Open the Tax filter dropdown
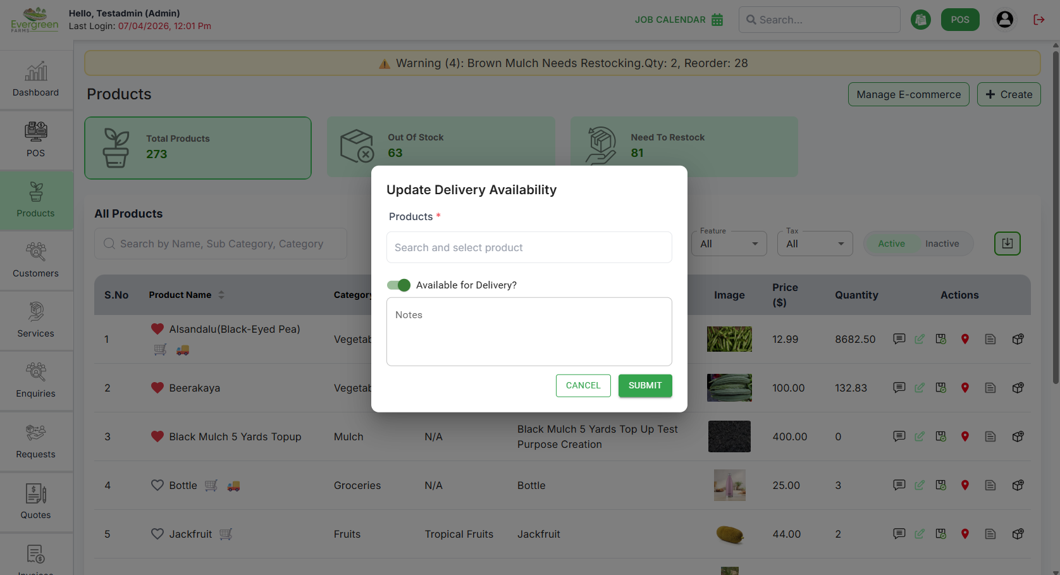The image size is (1060, 575). click(815, 244)
